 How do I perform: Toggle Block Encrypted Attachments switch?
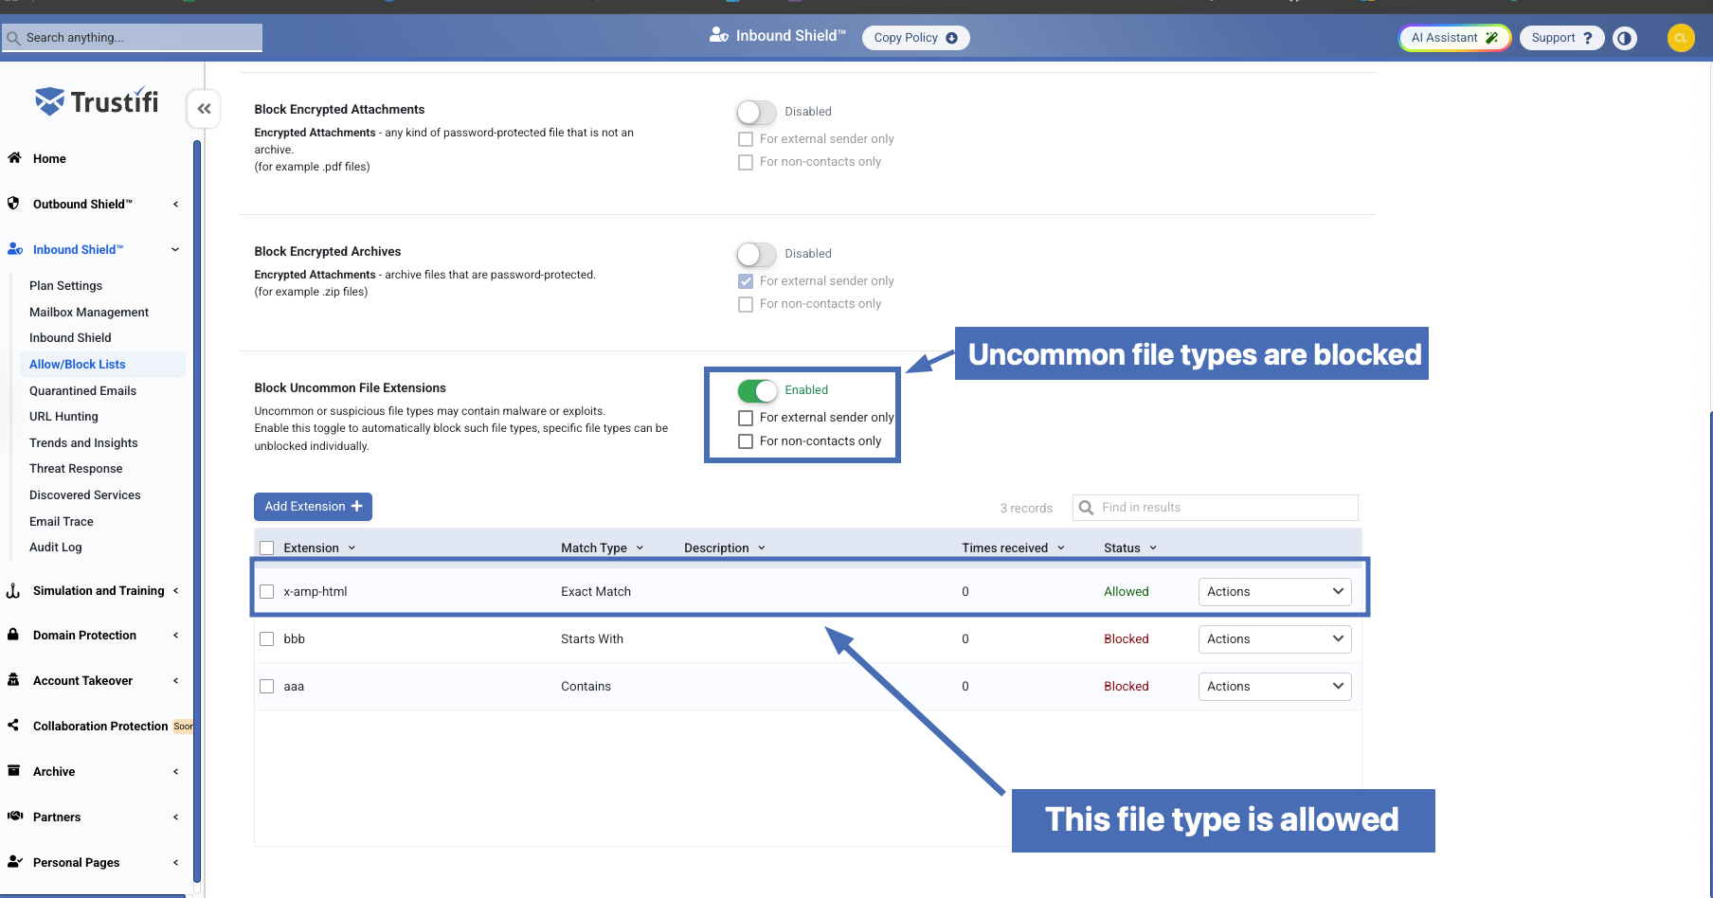click(x=756, y=112)
